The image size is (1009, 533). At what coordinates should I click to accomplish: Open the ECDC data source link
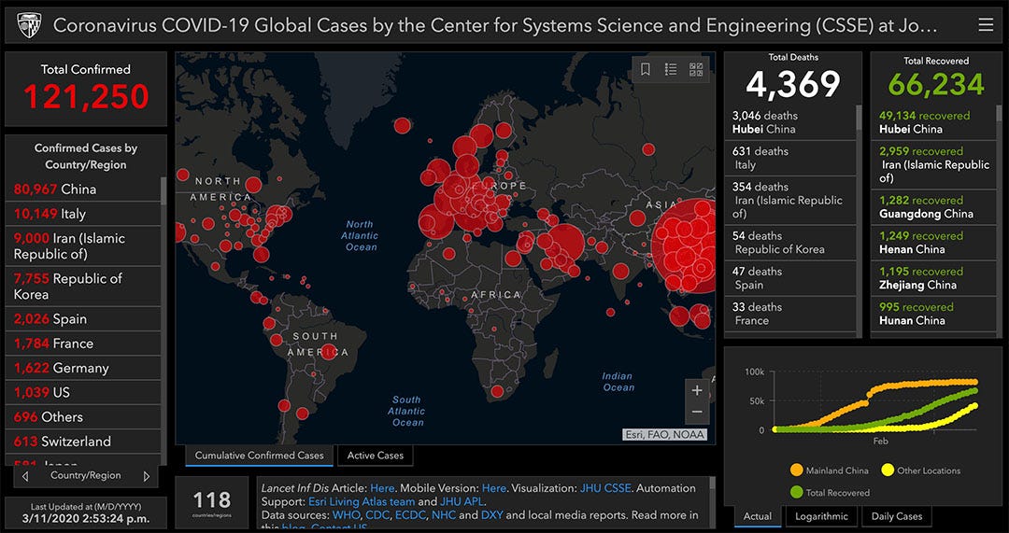410,515
